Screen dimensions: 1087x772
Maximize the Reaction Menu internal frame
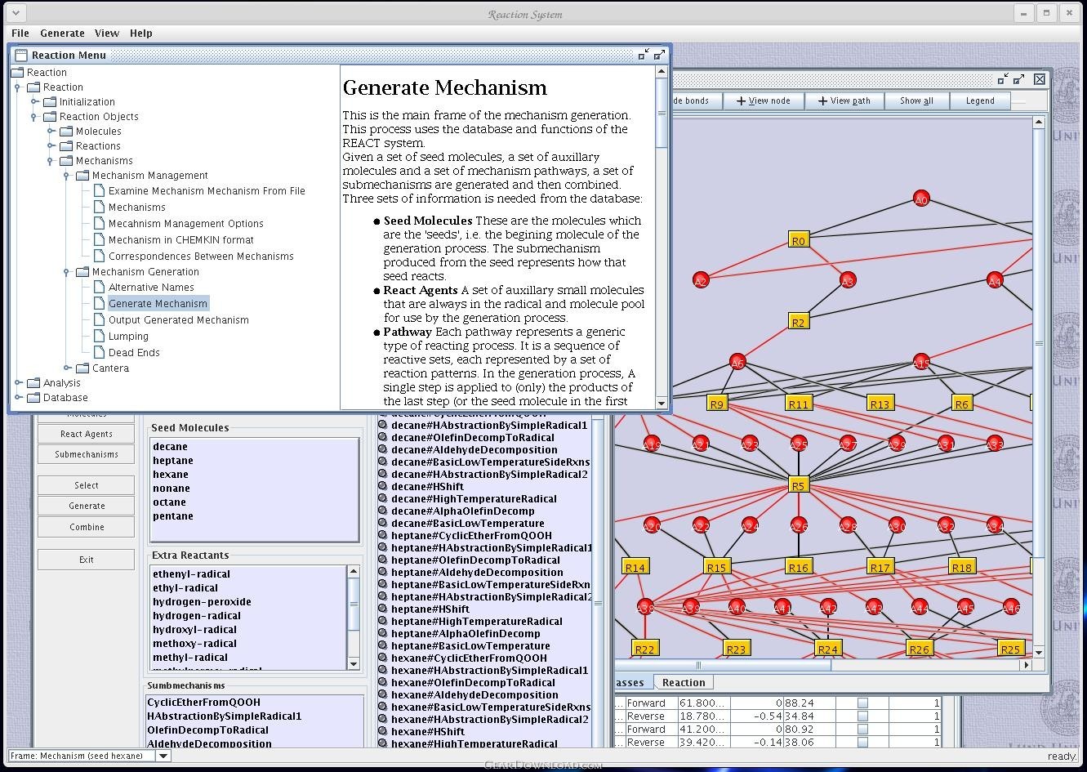click(x=660, y=55)
